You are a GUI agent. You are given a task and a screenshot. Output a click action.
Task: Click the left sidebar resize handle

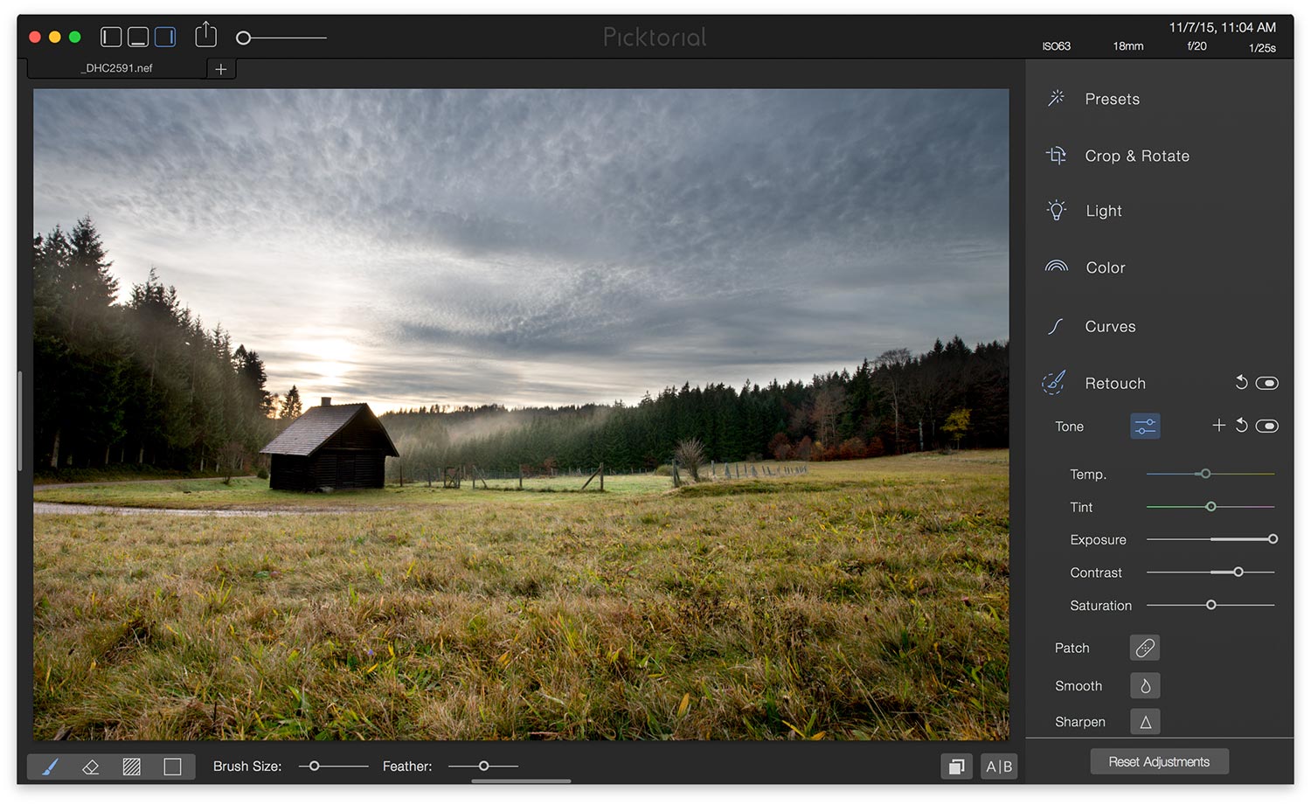(x=20, y=420)
